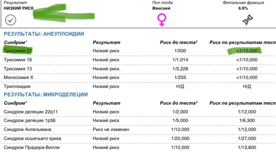
Task: Click the DNA helix icon
Action: 247,20
